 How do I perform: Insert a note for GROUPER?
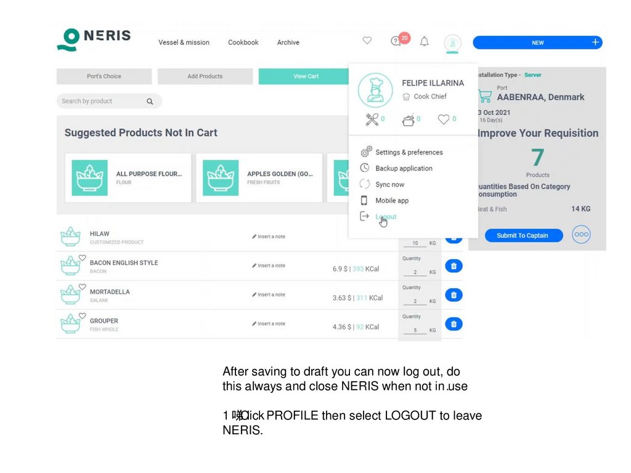269,323
